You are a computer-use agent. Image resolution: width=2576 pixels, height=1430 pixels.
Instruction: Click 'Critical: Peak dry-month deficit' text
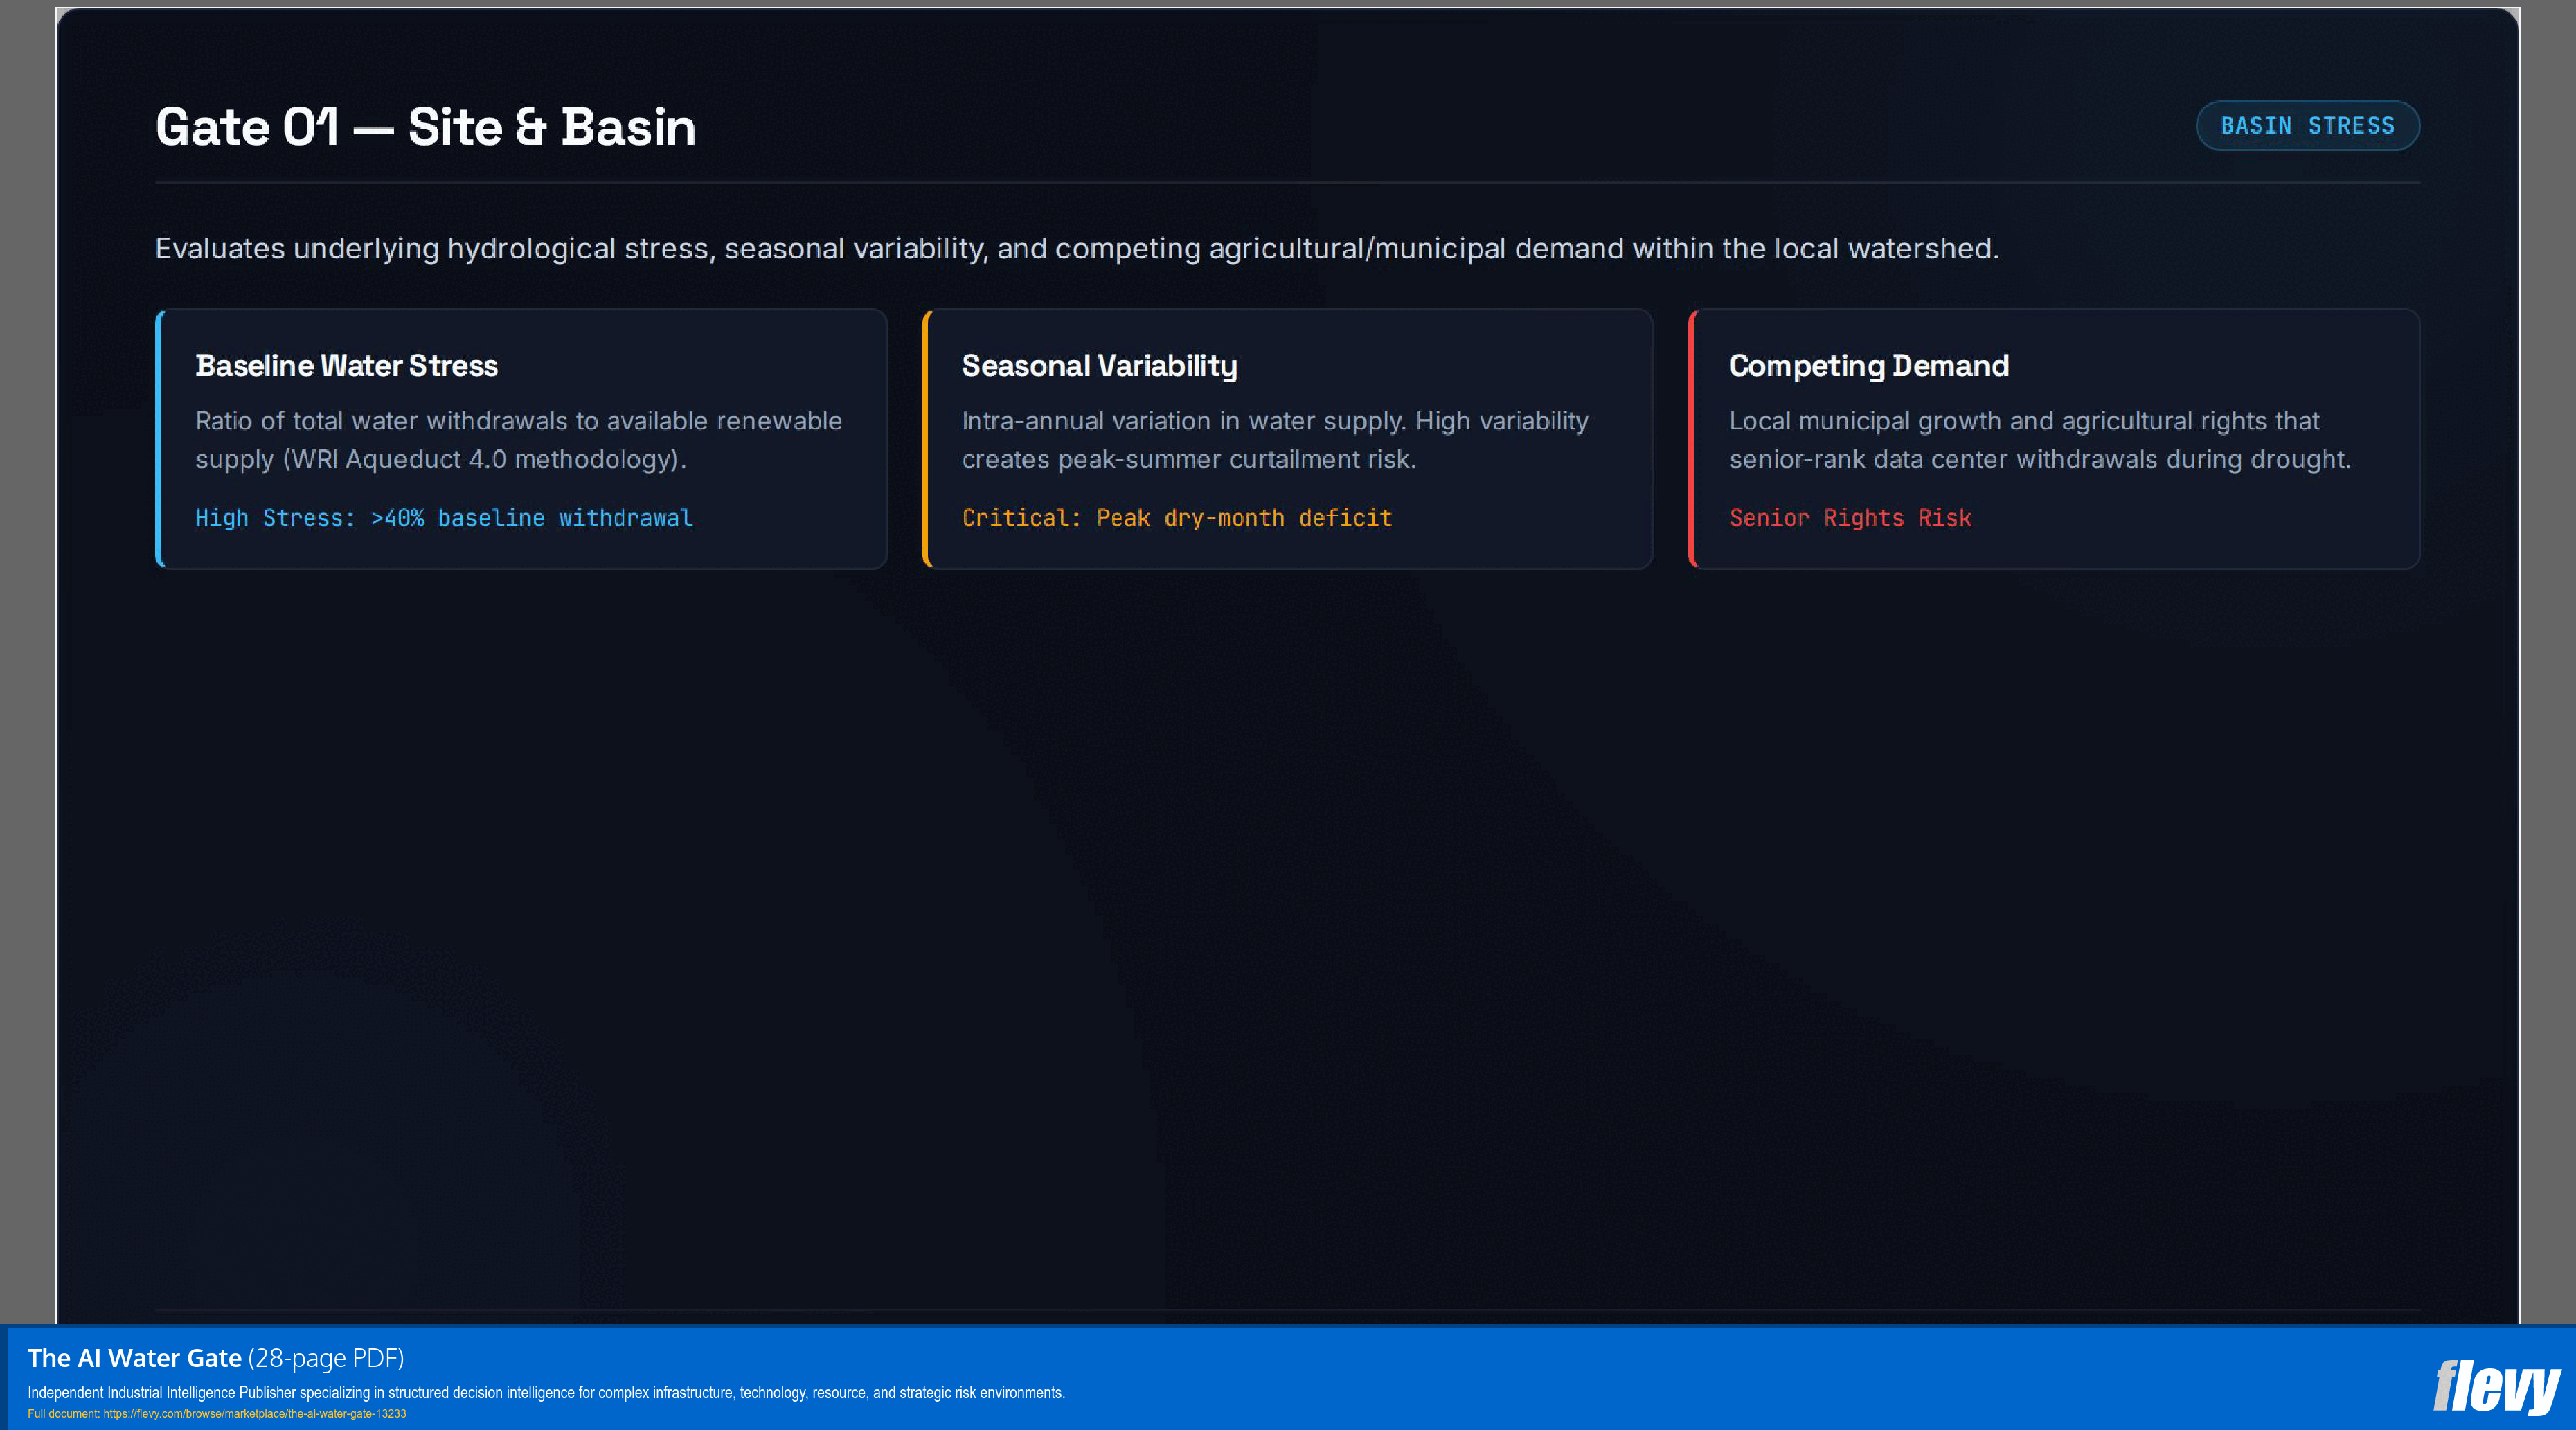(1177, 518)
